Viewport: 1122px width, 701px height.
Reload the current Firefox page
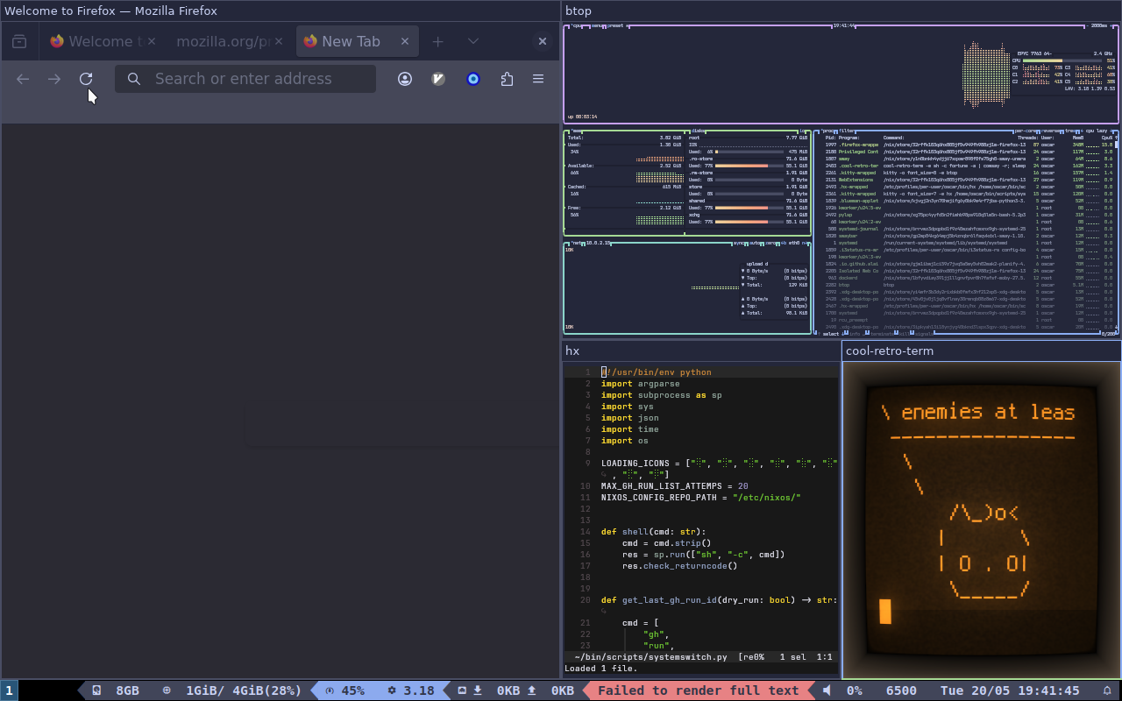(x=86, y=79)
